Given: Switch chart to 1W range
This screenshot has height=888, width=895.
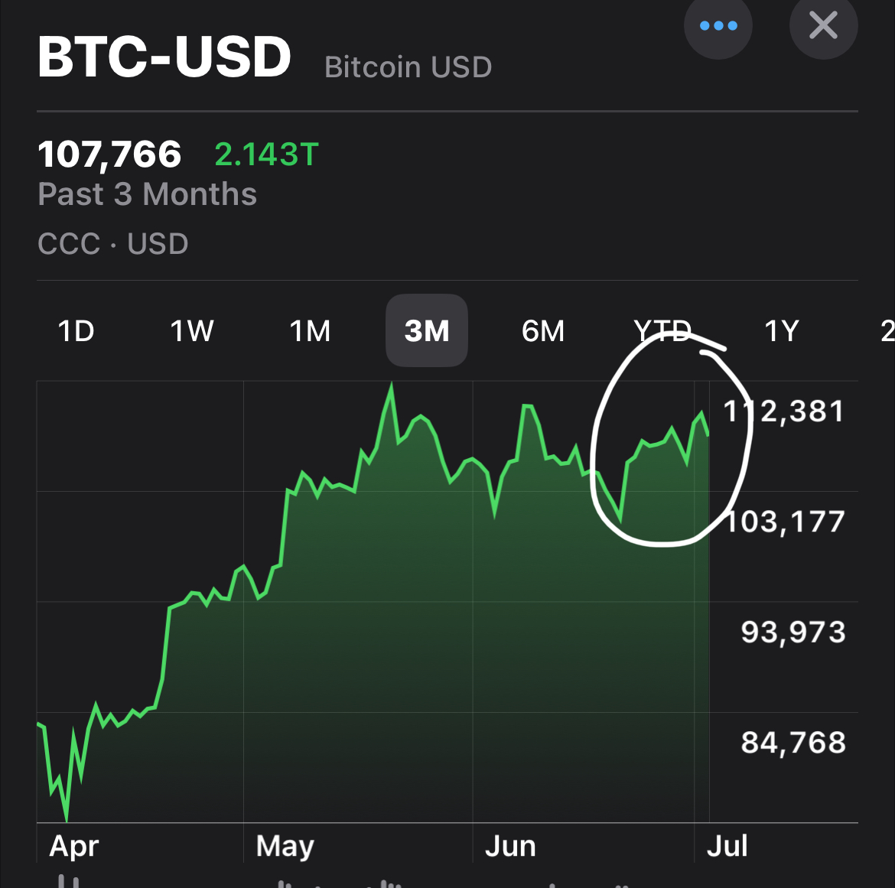Looking at the screenshot, I should coord(192,331).
